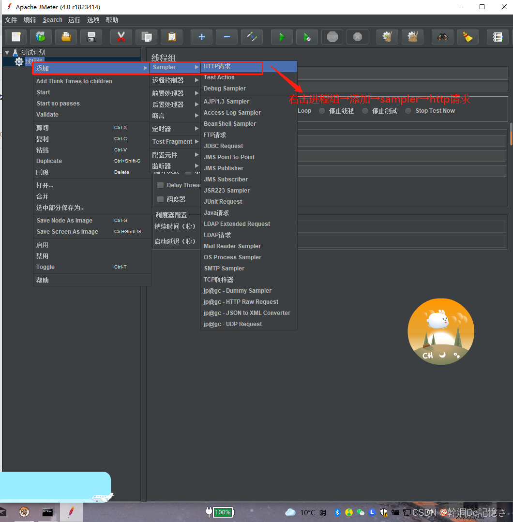This screenshot has width=513, height=522.
Task: Select the thread group gear node
Action: coord(19,61)
